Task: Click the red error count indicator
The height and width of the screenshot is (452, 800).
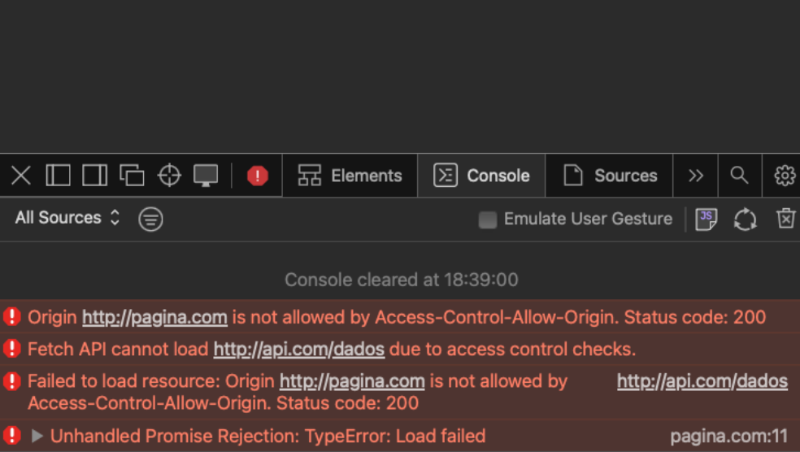Action: 258,176
